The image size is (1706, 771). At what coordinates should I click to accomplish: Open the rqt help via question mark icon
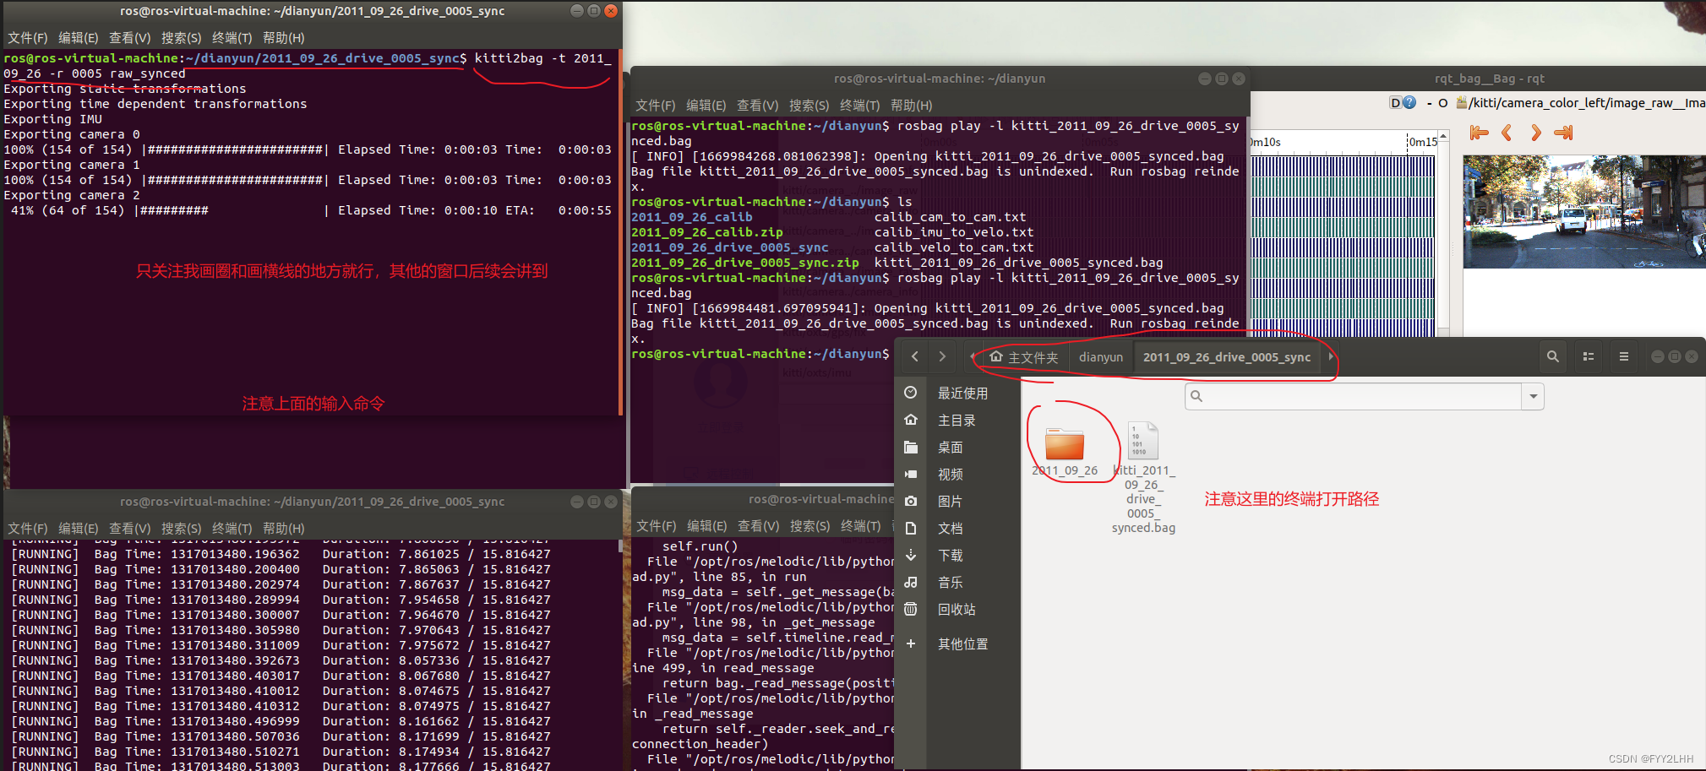pos(1409,102)
